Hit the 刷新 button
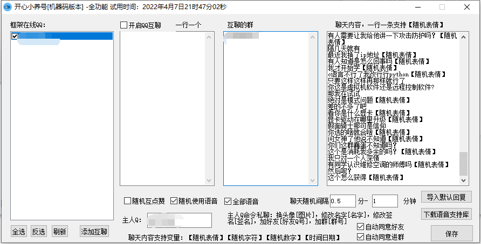 pos(59,232)
